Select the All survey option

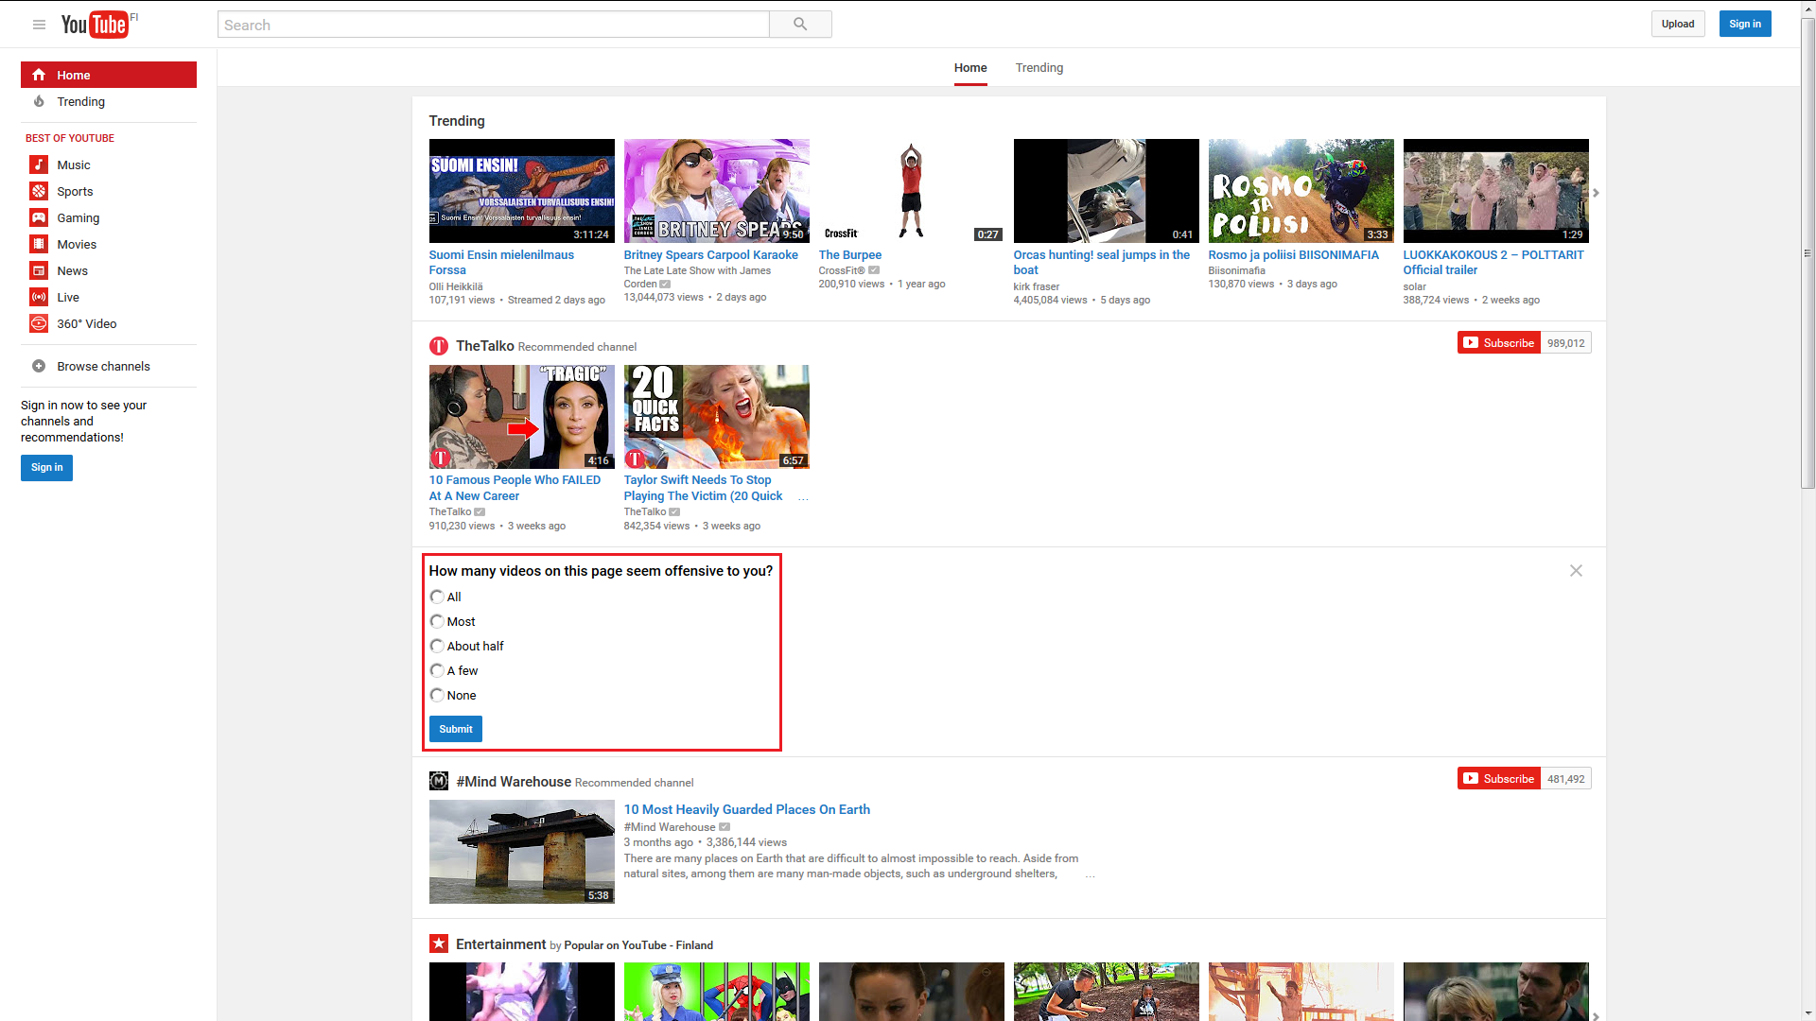click(437, 597)
